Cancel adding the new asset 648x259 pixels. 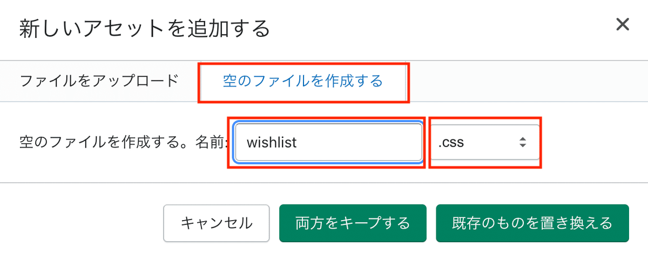[216, 223]
